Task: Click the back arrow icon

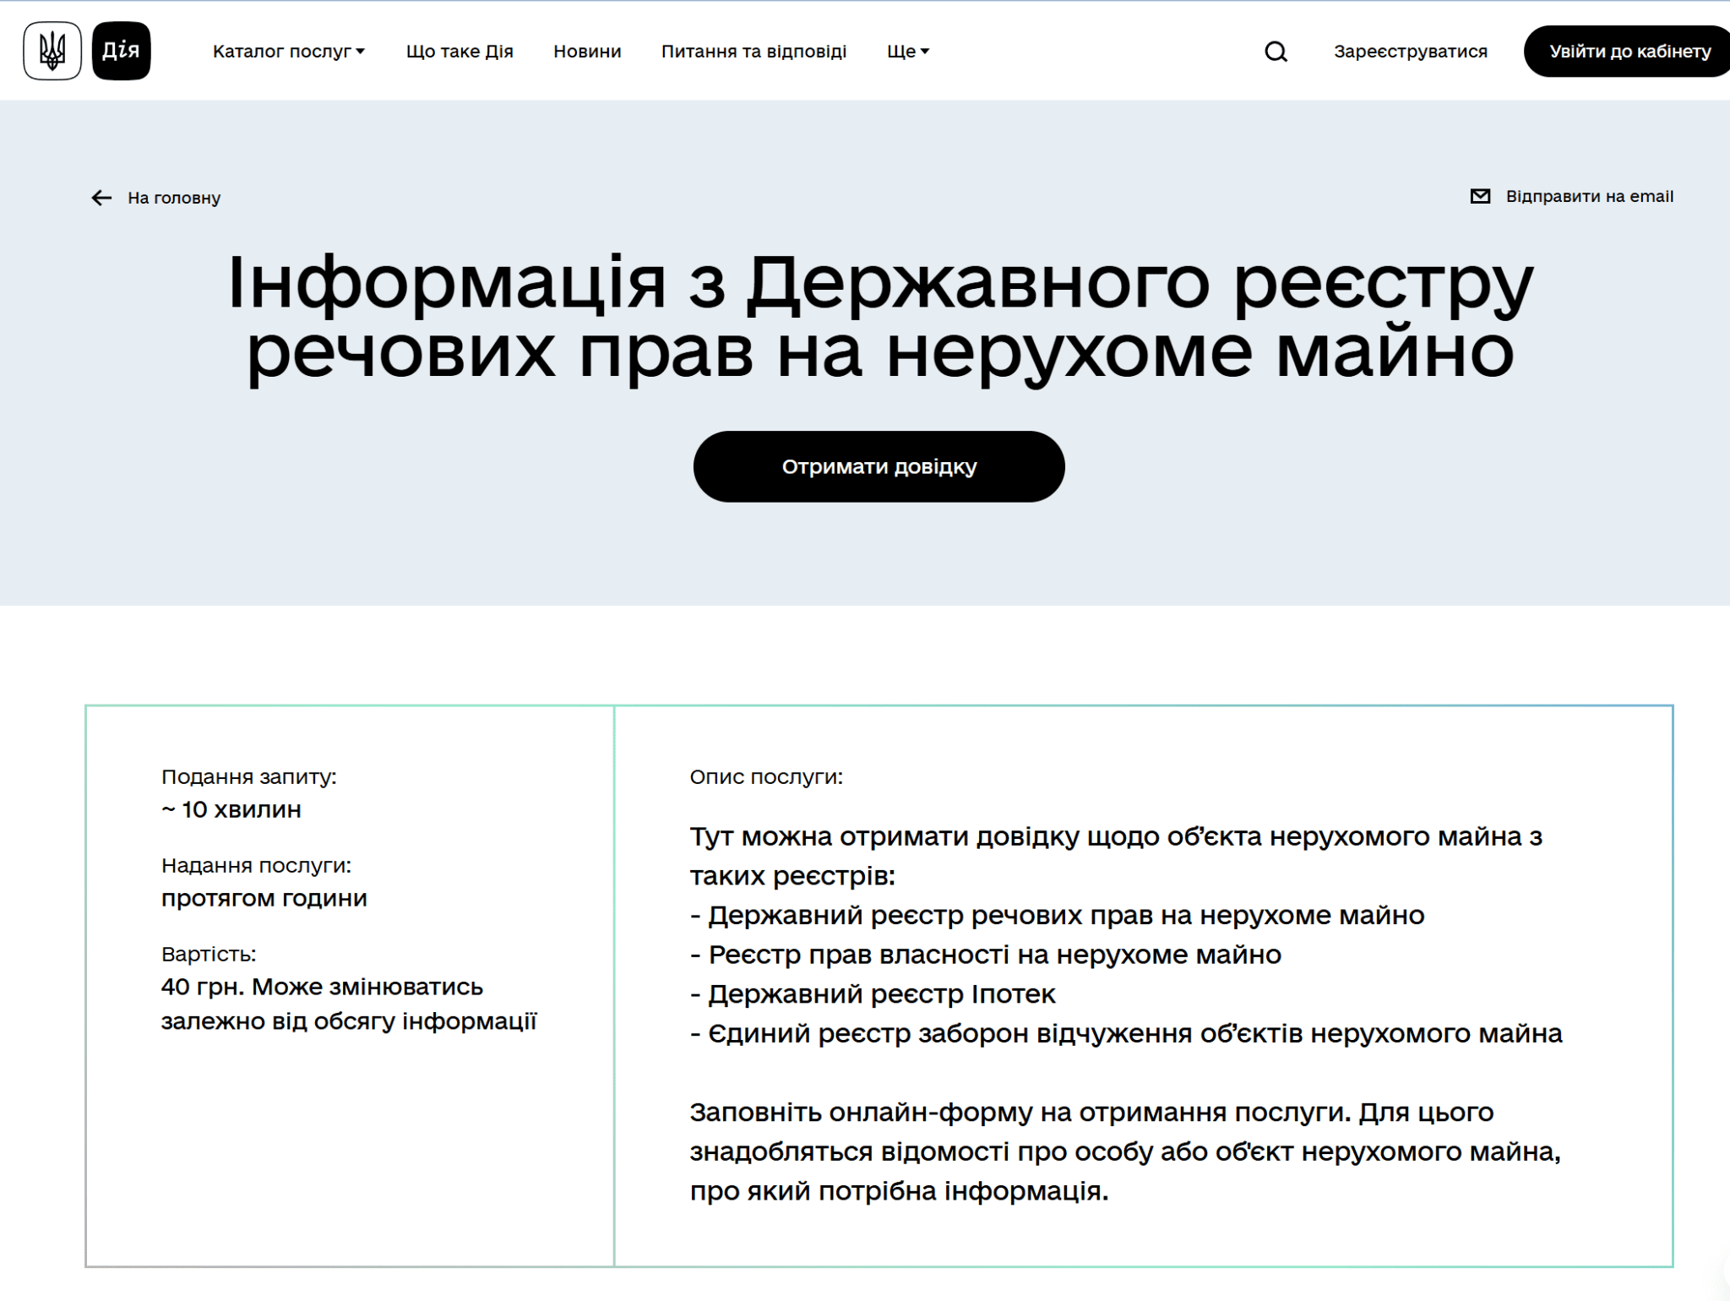Action: tap(101, 198)
